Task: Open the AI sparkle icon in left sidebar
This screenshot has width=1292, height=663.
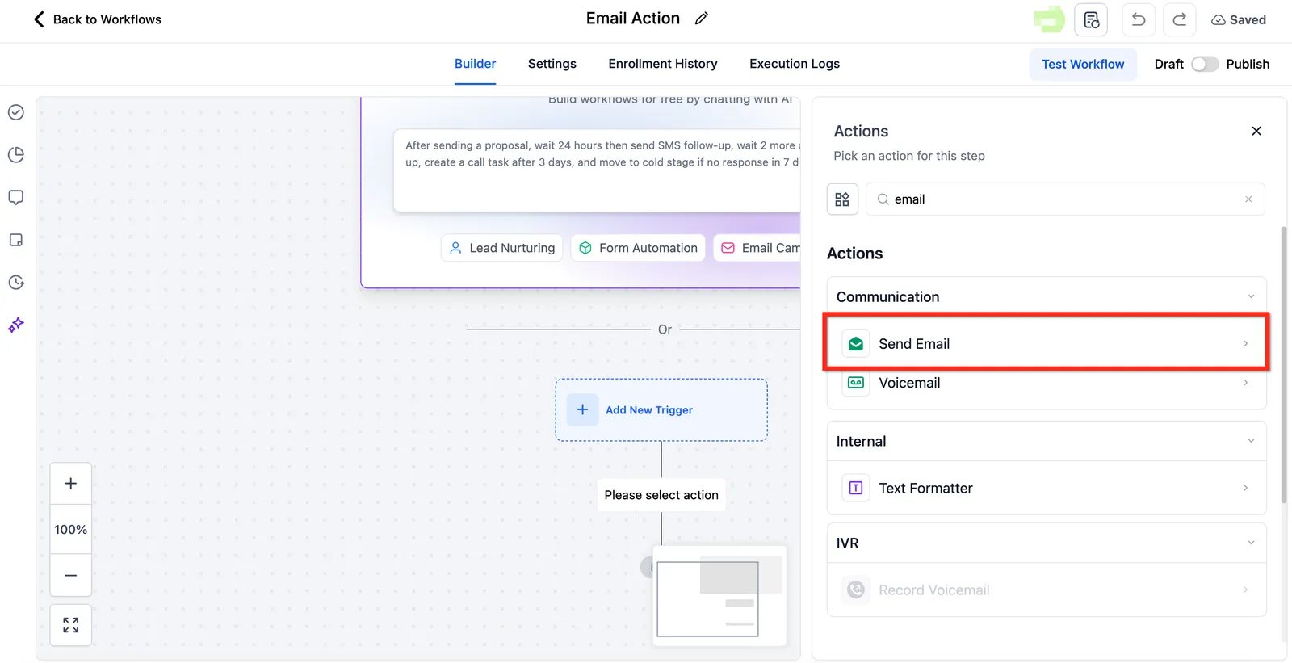Action: 16,325
